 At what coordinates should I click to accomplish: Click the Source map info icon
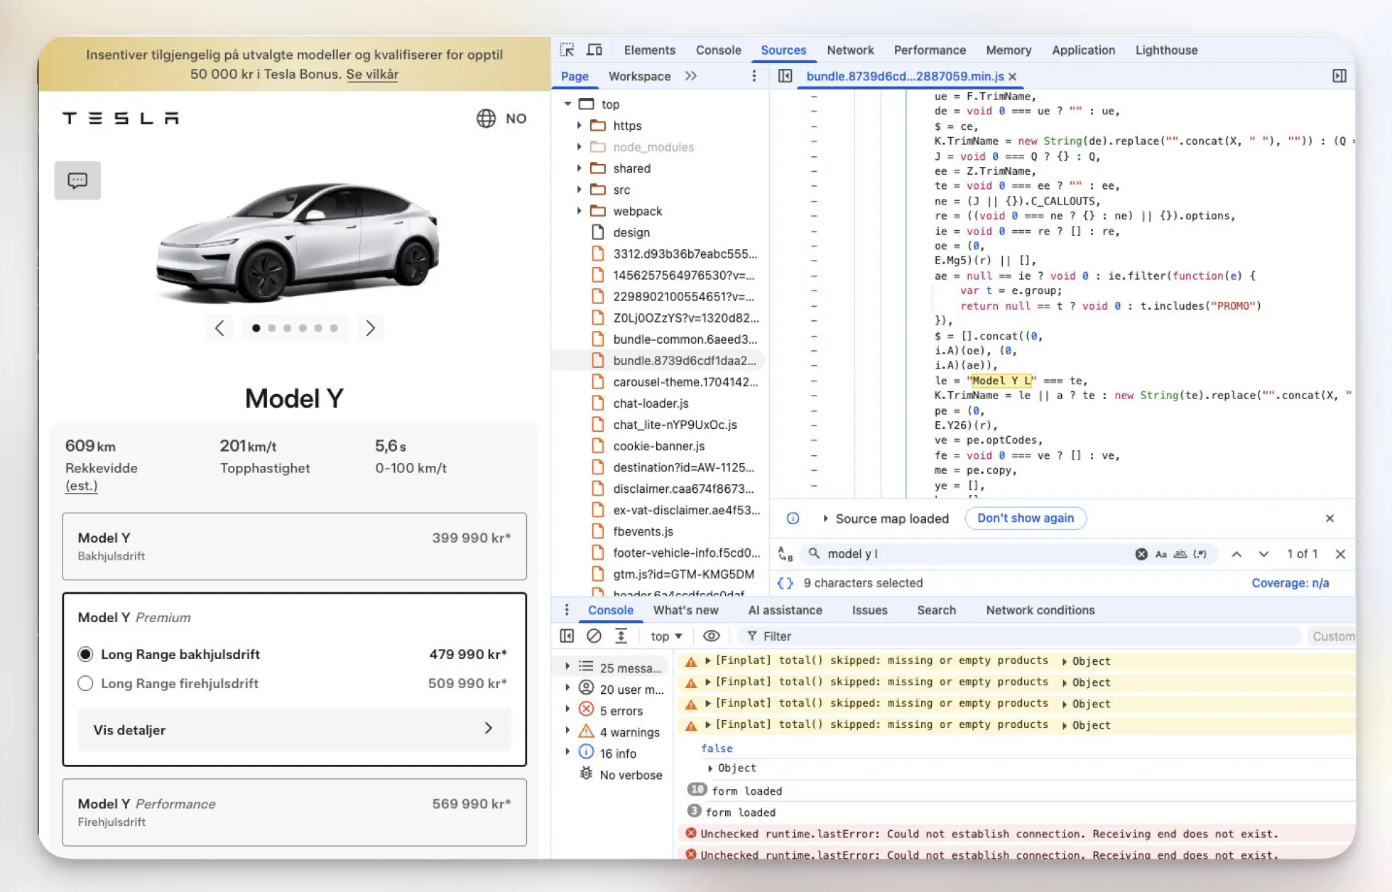[793, 518]
